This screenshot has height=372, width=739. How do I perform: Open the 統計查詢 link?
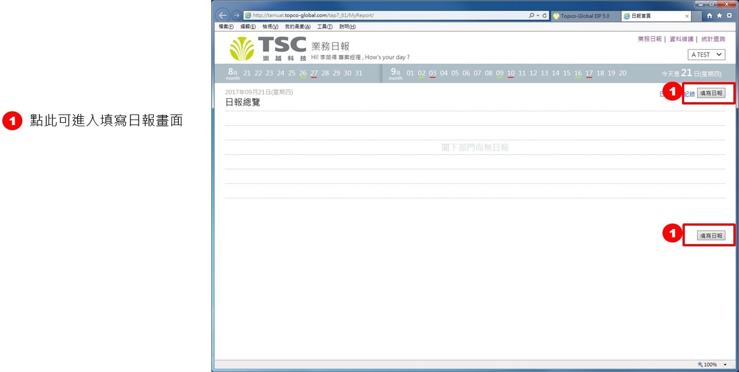(x=713, y=39)
